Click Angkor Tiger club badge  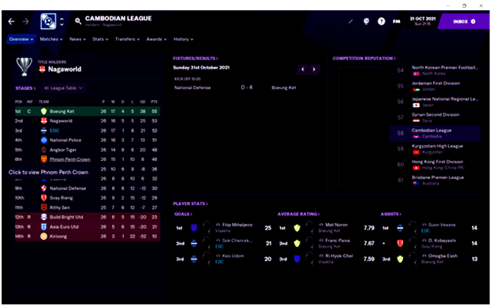pyautogui.click(x=43, y=150)
